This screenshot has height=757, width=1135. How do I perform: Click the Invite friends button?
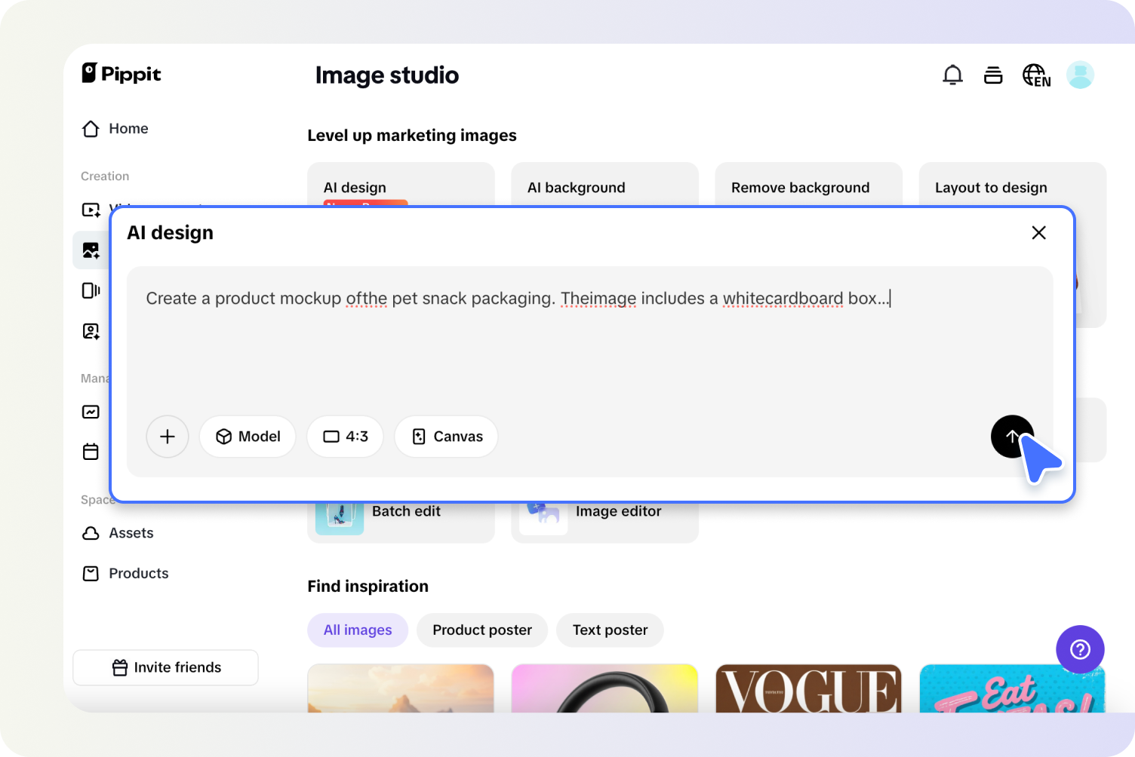coord(165,667)
